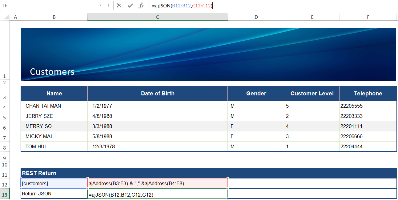The height and width of the screenshot is (200, 398).
Task: Confirm formula with the Enter checkmark icon
Action: point(130,6)
